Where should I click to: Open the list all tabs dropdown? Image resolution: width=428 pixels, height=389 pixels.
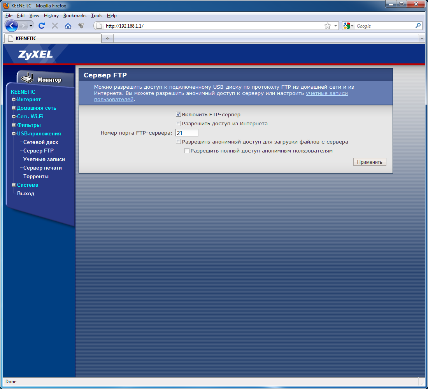[x=422, y=39]
